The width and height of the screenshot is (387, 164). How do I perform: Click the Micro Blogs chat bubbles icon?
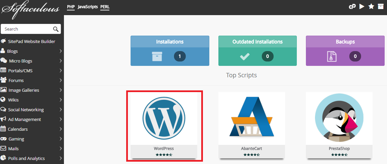[3, 61]
